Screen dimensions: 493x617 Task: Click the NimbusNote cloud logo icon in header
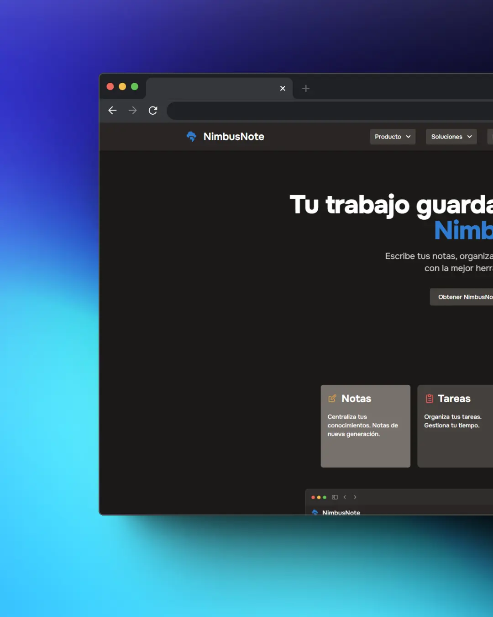point(191,137)
